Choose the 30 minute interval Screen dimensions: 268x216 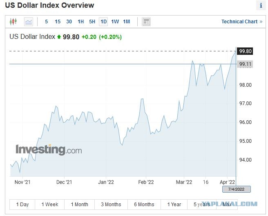(69, 22)
